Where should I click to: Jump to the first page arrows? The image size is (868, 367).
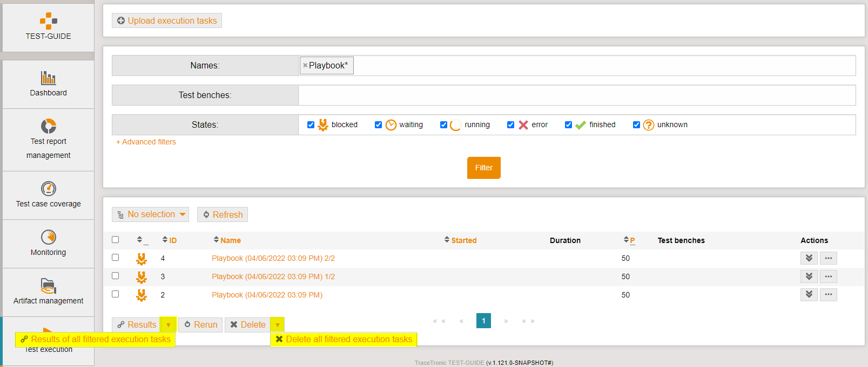coord(439,321)
